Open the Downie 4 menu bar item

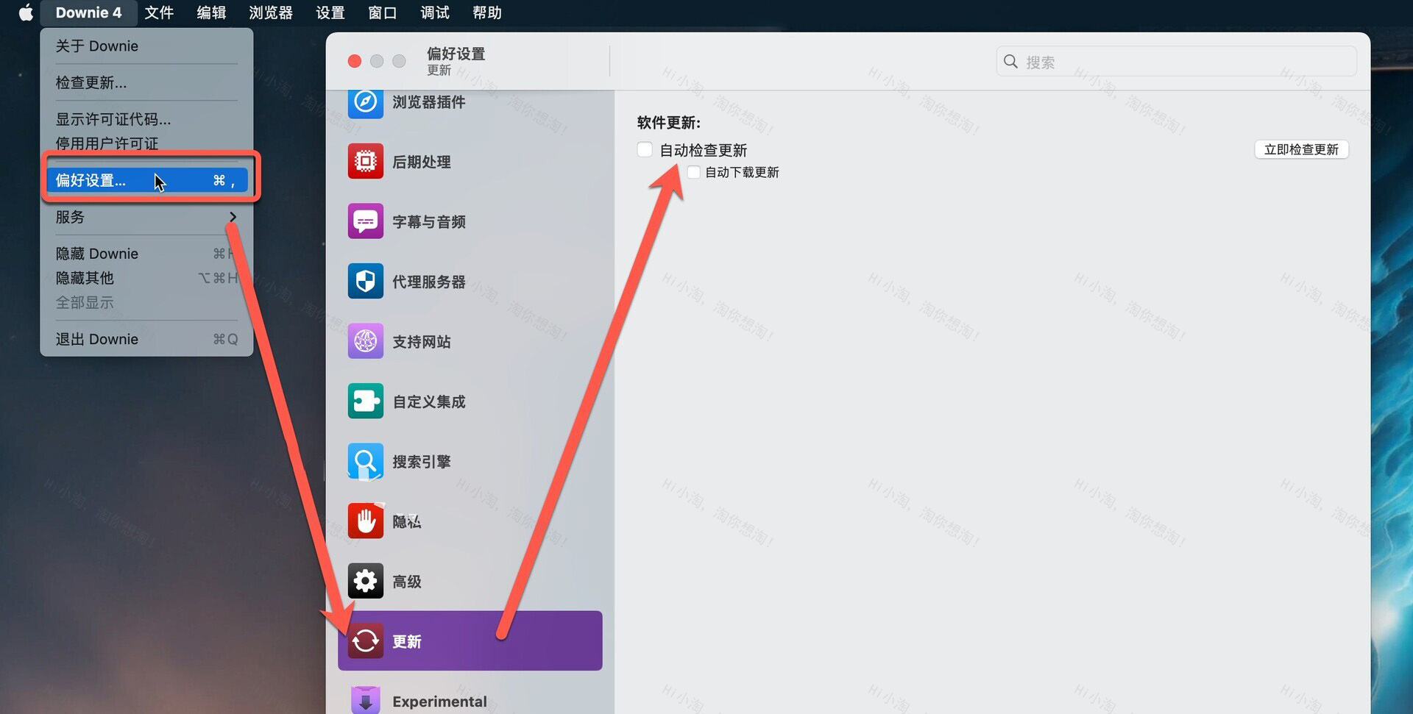[x=88, y=13]
